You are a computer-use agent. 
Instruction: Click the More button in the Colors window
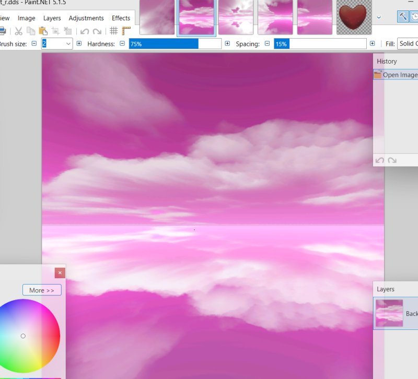click(x=42, y=290)
